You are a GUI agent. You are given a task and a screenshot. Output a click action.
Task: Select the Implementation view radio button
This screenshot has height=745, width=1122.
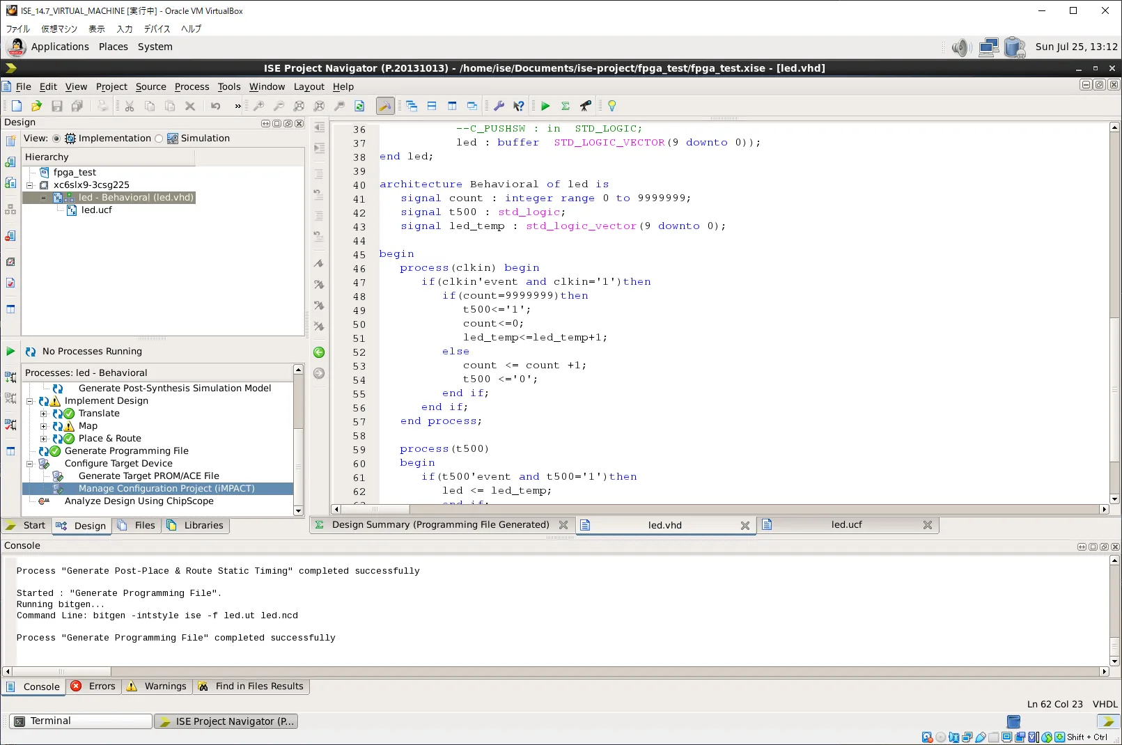point(56,139)
